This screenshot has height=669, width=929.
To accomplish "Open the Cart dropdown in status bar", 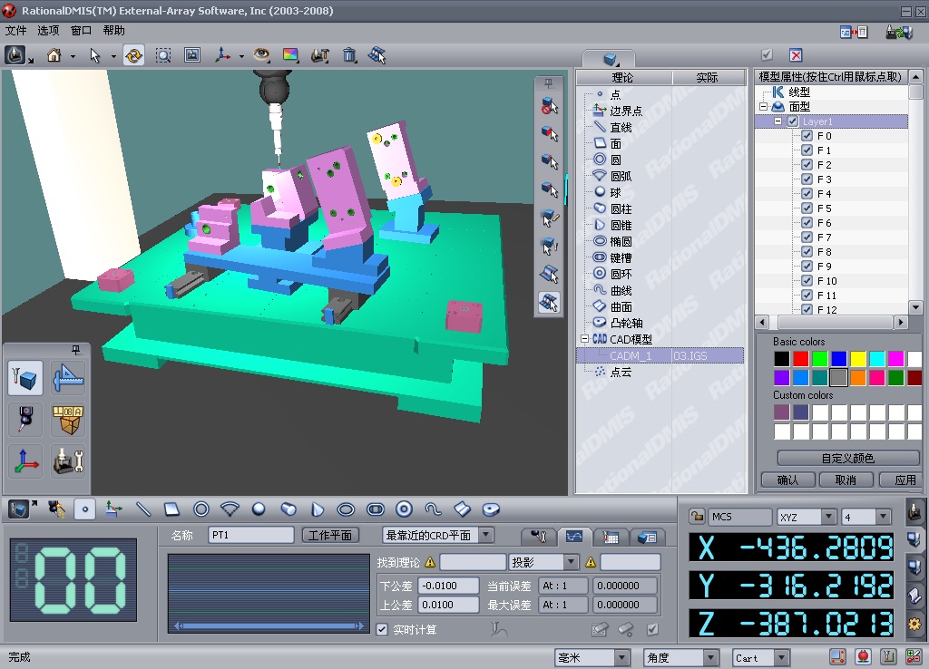I will [x=782, y=657].
